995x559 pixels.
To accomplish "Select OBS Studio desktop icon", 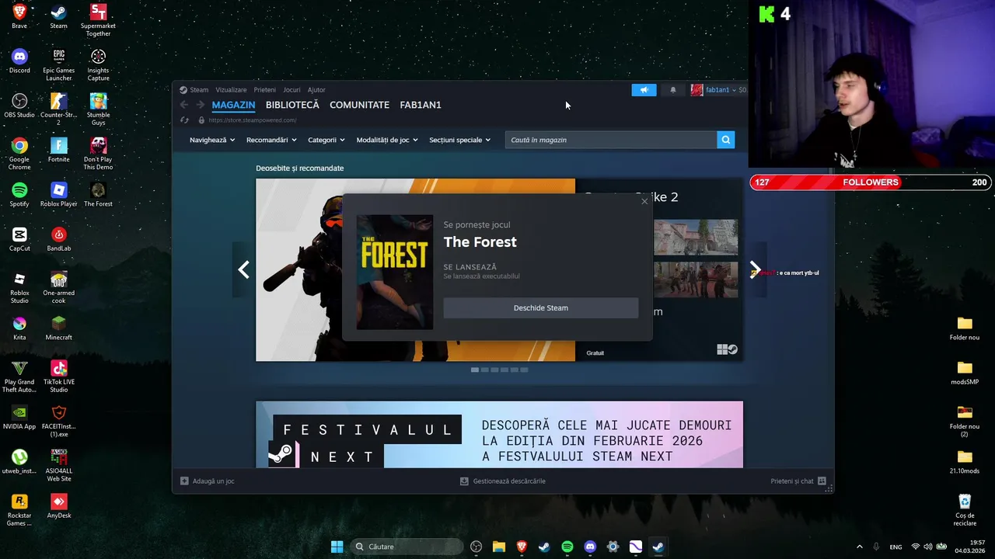I will tap(19, 106).
